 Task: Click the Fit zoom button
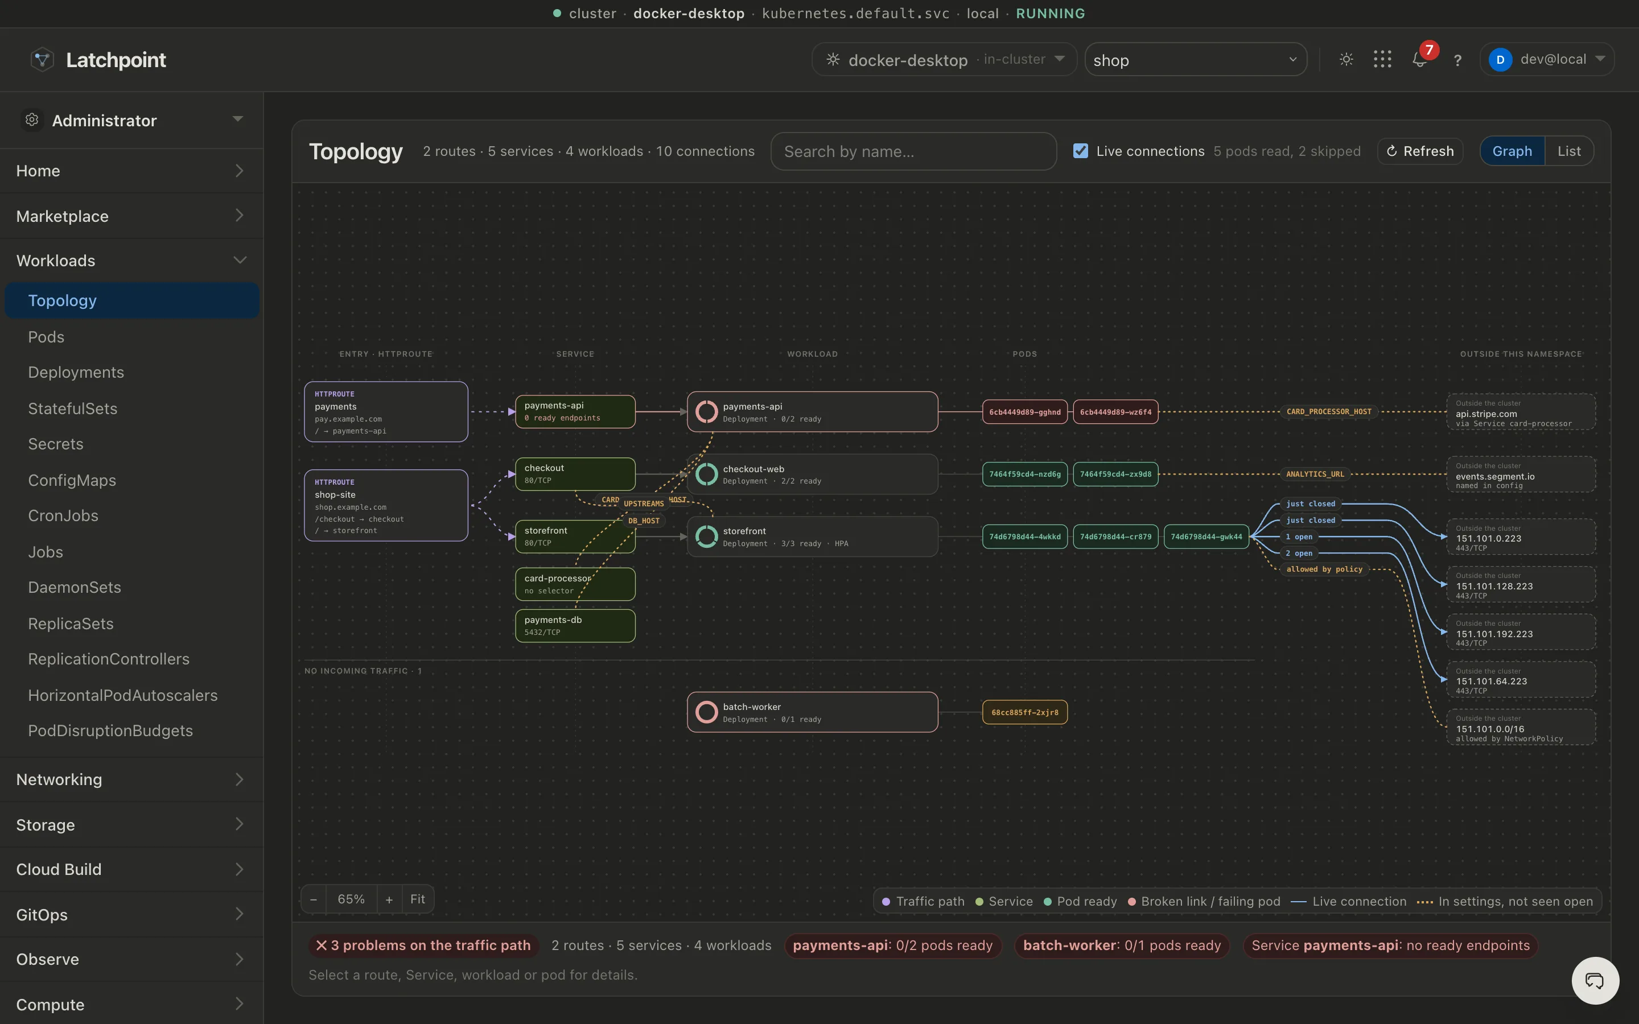[x=418, y=899]
